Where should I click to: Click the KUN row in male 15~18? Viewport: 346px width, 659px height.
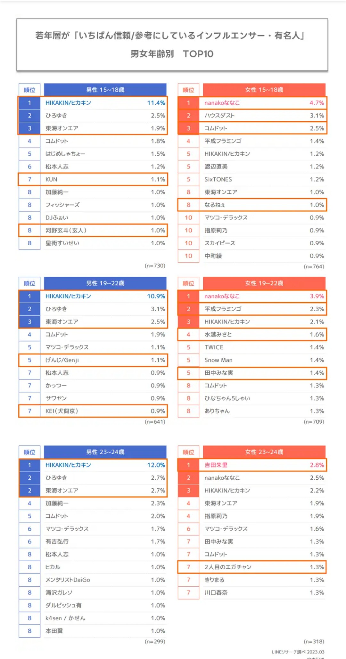point(93,179)
